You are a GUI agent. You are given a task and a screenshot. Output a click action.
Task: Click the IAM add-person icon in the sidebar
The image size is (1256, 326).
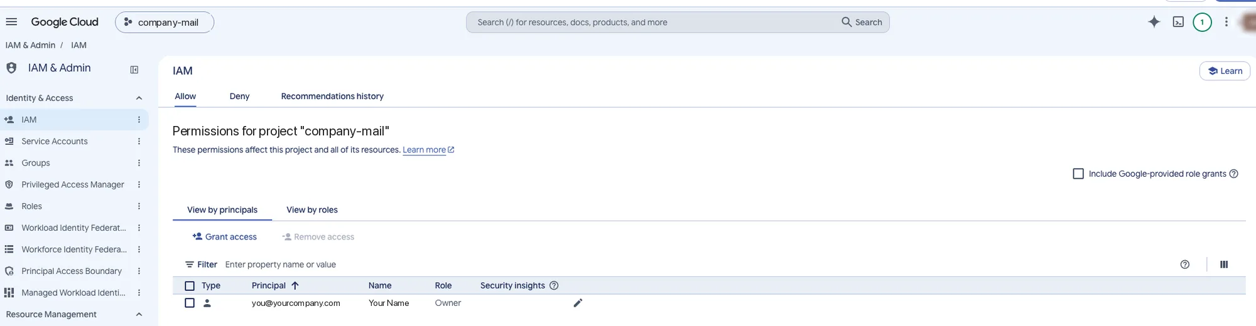pos(9,119)
